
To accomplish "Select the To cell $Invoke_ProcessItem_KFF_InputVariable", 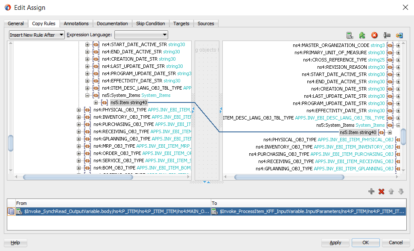I will 309,211.
